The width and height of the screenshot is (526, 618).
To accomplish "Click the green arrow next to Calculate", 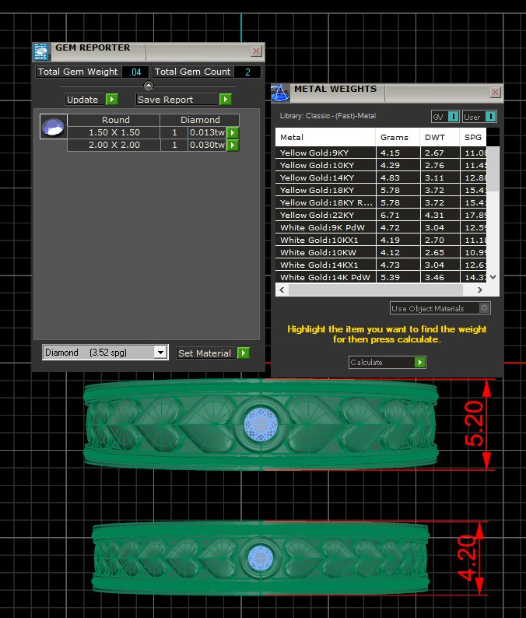I will coord(420,362).
